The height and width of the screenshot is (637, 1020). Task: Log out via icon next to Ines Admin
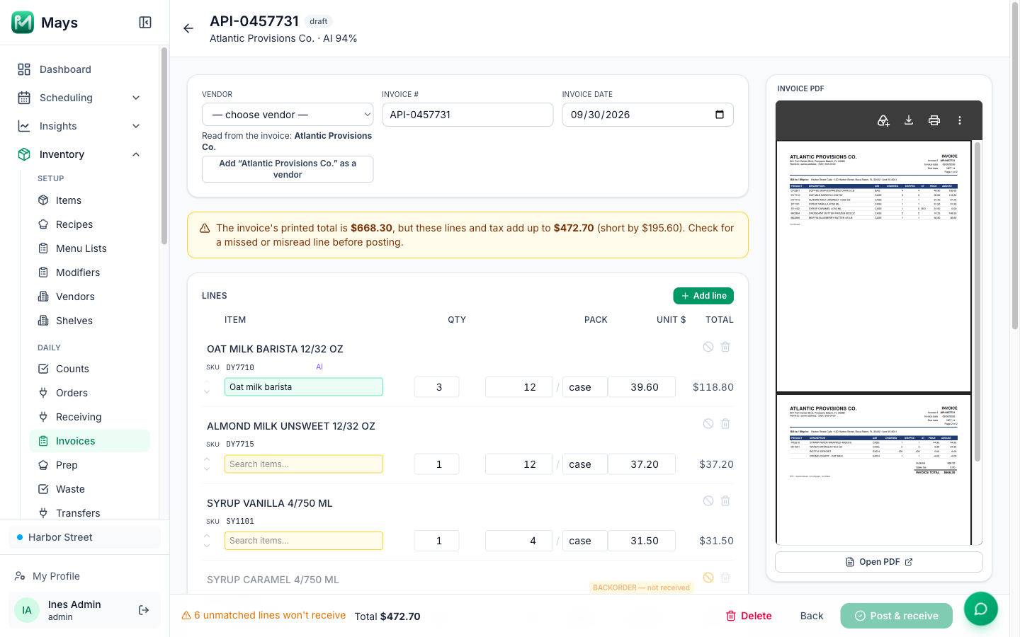[144, 610]
